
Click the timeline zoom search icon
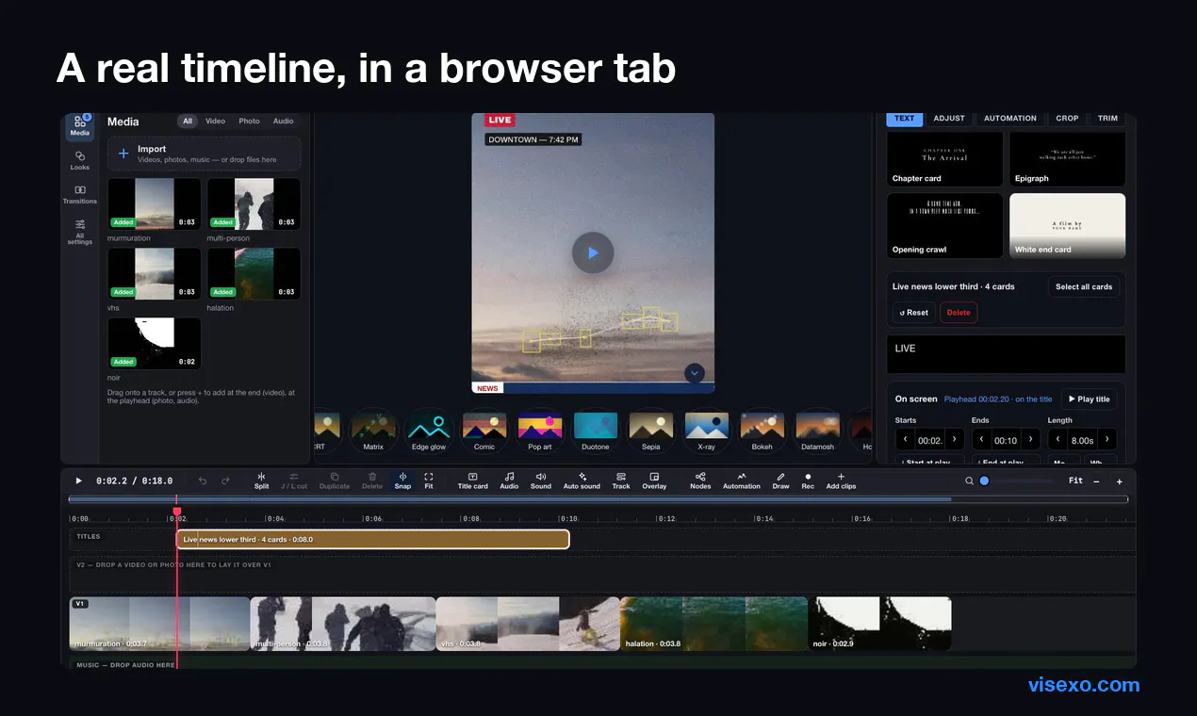pyautogui.click(x=969, y=480)
